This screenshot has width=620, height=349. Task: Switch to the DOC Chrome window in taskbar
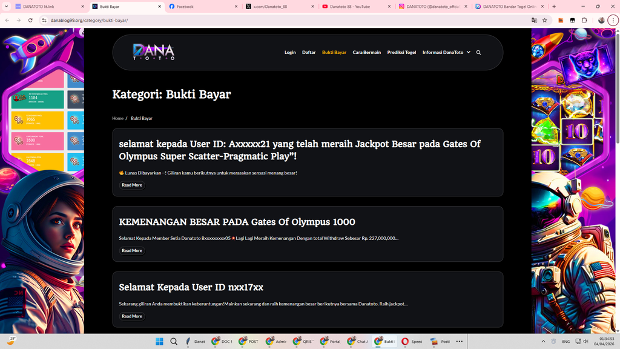click(222, 342)
